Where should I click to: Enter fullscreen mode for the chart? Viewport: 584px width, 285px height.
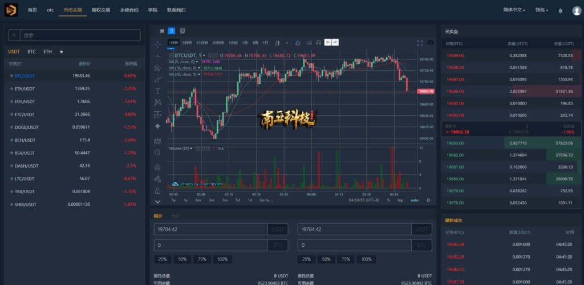pos(420,43)
